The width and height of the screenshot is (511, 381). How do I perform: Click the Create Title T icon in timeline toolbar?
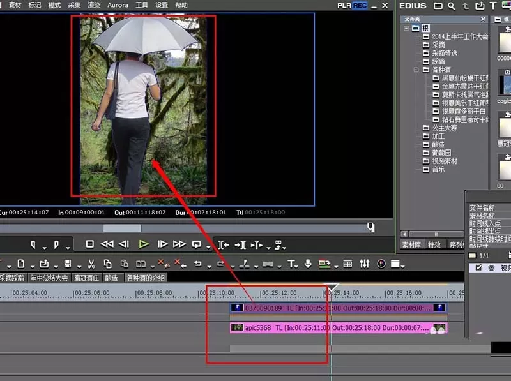point(291,264)
